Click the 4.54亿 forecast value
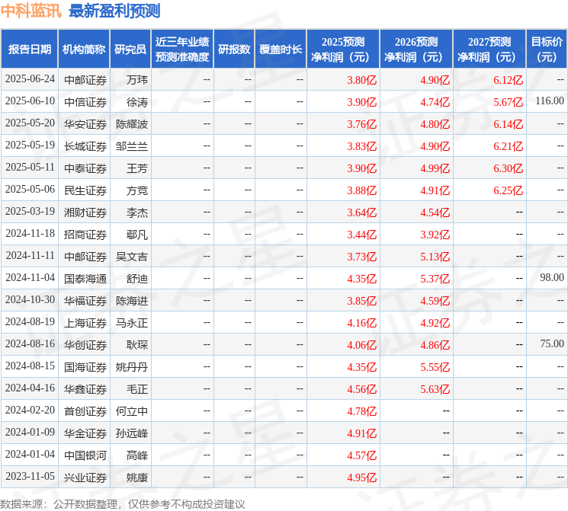The width and height of the screenshot is (568, 511). [x=435, y=212]
